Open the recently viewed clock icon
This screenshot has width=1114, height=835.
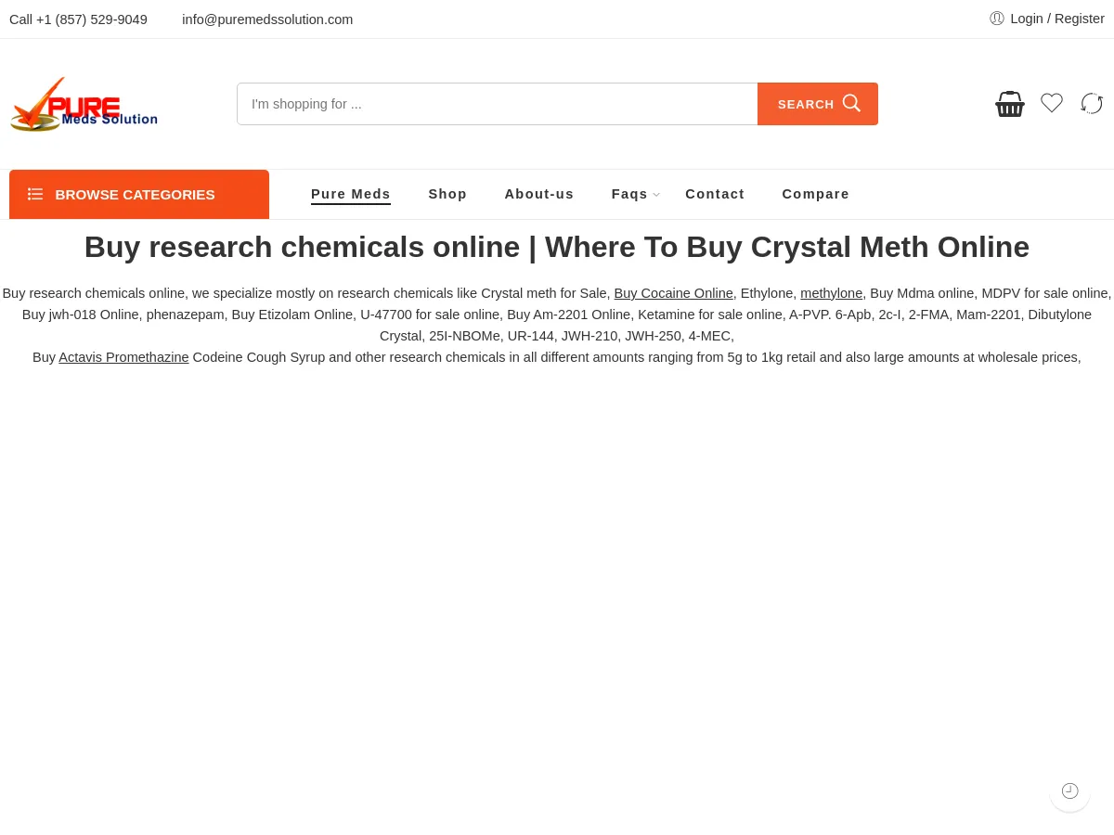coord(1070,791)
